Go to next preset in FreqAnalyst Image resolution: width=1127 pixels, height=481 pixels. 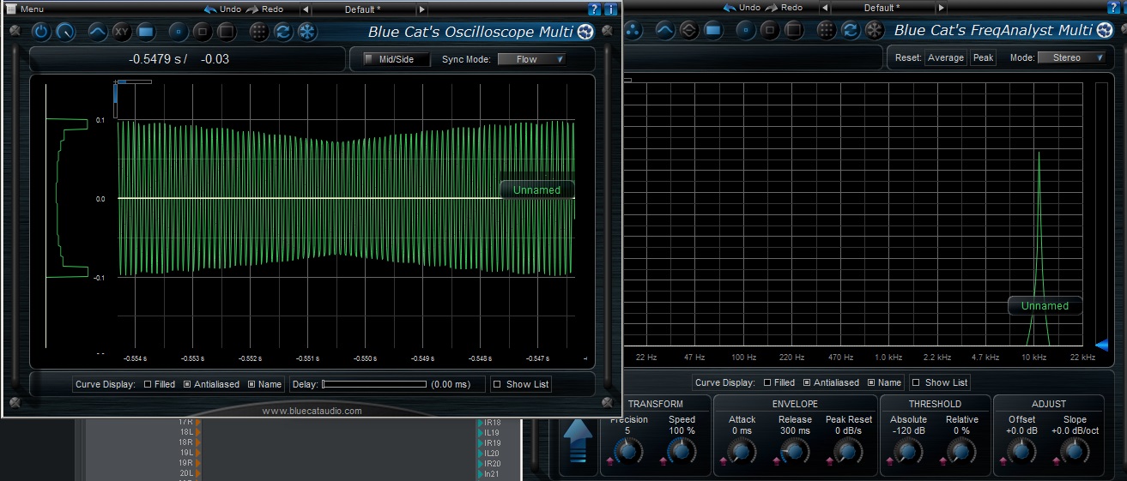[x=941, y=8]
